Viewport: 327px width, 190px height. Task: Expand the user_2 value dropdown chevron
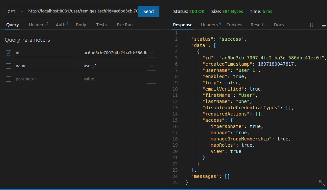152,66
